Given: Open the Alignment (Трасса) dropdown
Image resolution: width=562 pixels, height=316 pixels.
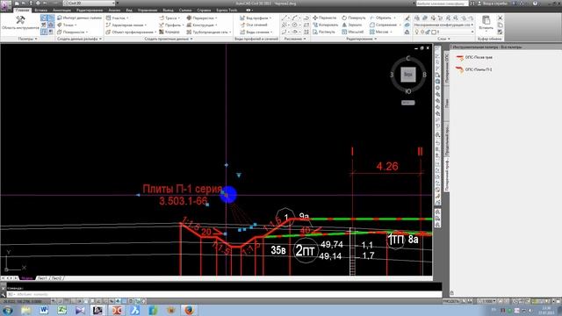Looking at the screenshot, I should [x=169, y=18].
